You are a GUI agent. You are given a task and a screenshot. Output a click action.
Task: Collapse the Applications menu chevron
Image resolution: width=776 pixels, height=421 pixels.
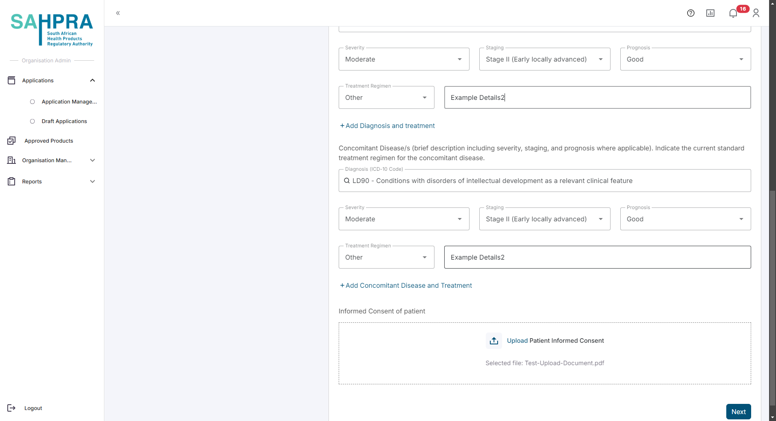[93, 80]
